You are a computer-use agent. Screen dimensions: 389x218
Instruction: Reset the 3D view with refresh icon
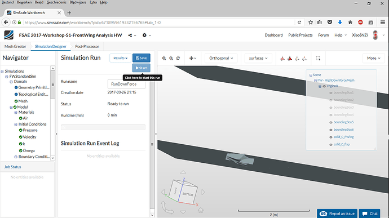[178, 58]
